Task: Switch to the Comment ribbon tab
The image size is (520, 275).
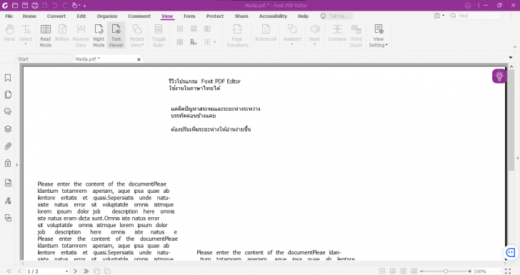Action: 139,16
